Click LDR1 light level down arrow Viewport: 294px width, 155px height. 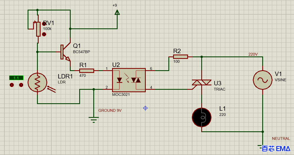[12, 85]
